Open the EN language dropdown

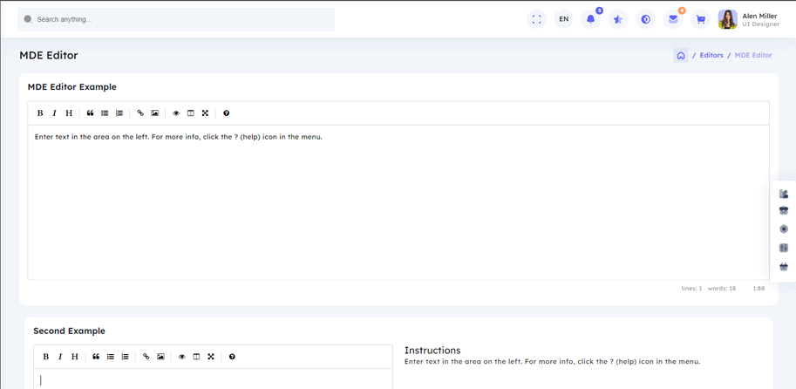click(x=563, y=19)
